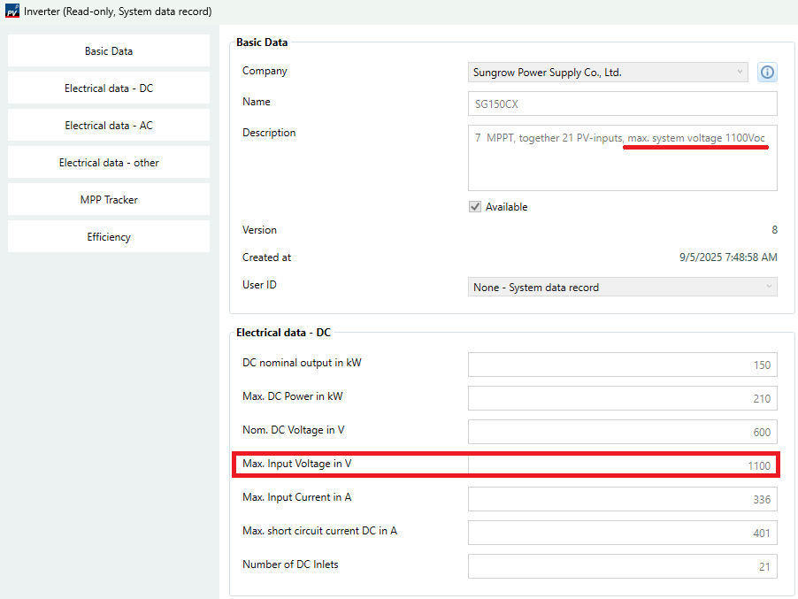
Task: Click the Name field containing SG150CX
Action: point(622,104)
